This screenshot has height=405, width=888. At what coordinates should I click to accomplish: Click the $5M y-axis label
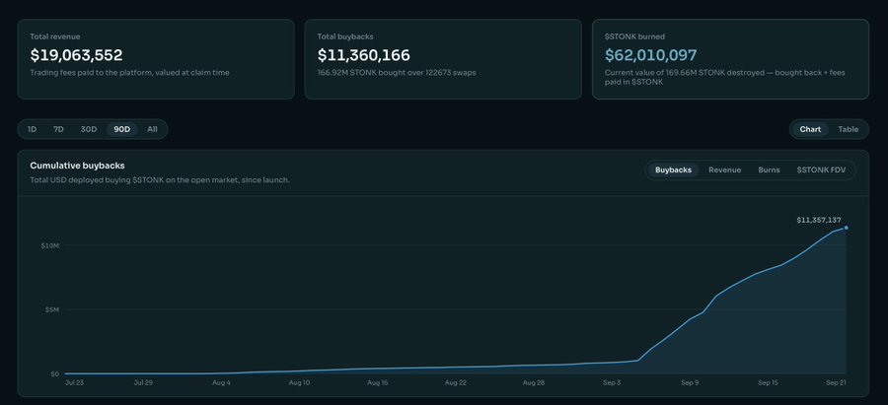pyautogui.click(x=51, y=309)
